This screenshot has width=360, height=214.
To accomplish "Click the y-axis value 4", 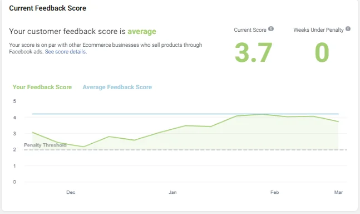I will point(14,118).
